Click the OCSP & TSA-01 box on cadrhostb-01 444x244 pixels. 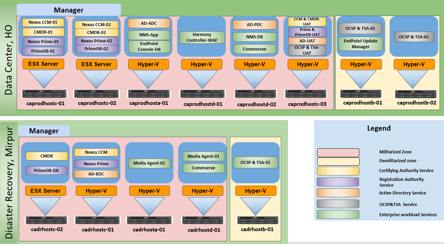256,162
